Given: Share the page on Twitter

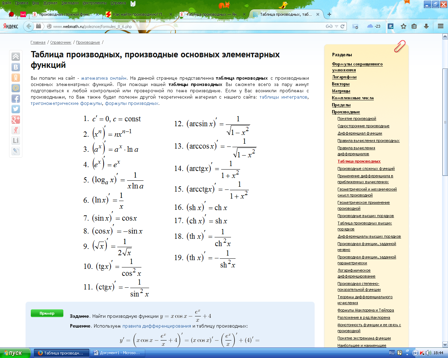Looking at the screenshot, I should click(16, 109).
